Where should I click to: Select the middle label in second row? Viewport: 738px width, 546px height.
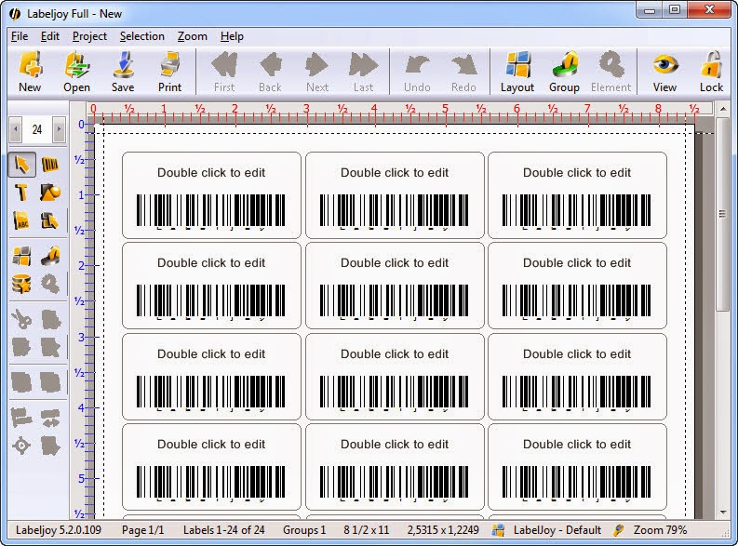point(395,286)
